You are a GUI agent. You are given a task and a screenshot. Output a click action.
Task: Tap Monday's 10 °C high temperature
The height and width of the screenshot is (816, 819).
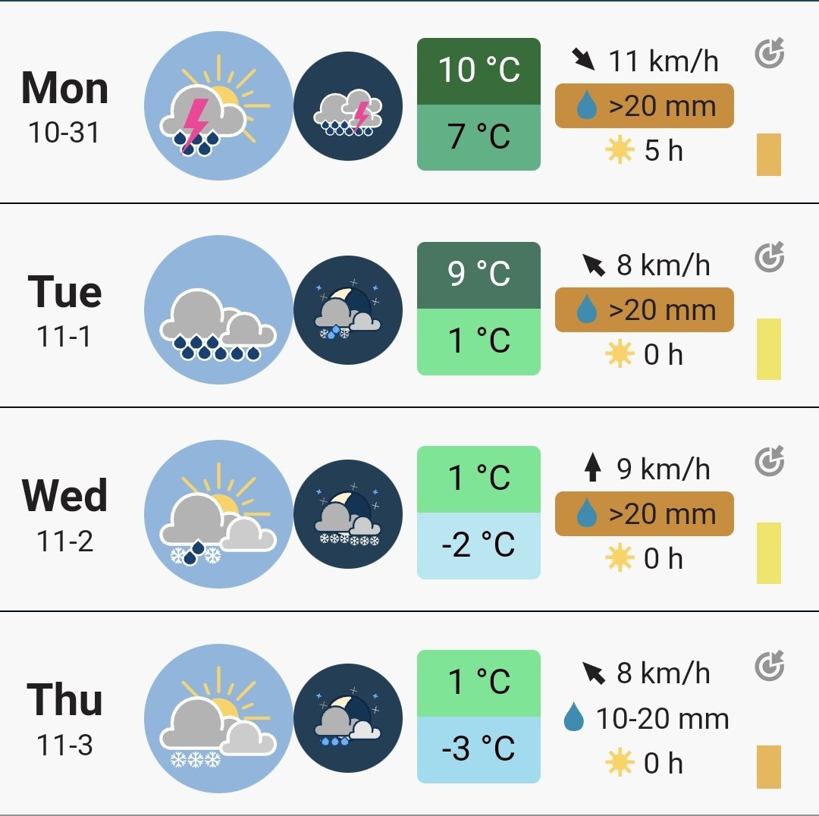(x=479, y=71)
